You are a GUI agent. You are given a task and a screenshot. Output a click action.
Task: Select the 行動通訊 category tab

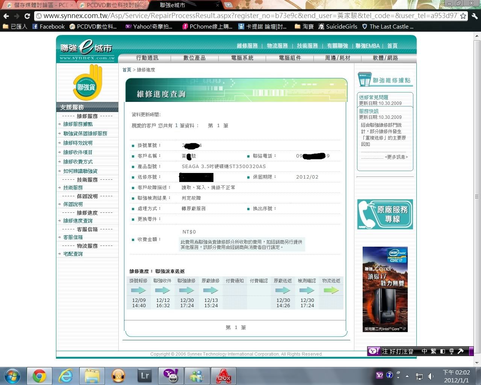(147, 58)
